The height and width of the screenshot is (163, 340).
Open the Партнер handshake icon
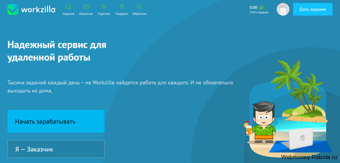104,7
